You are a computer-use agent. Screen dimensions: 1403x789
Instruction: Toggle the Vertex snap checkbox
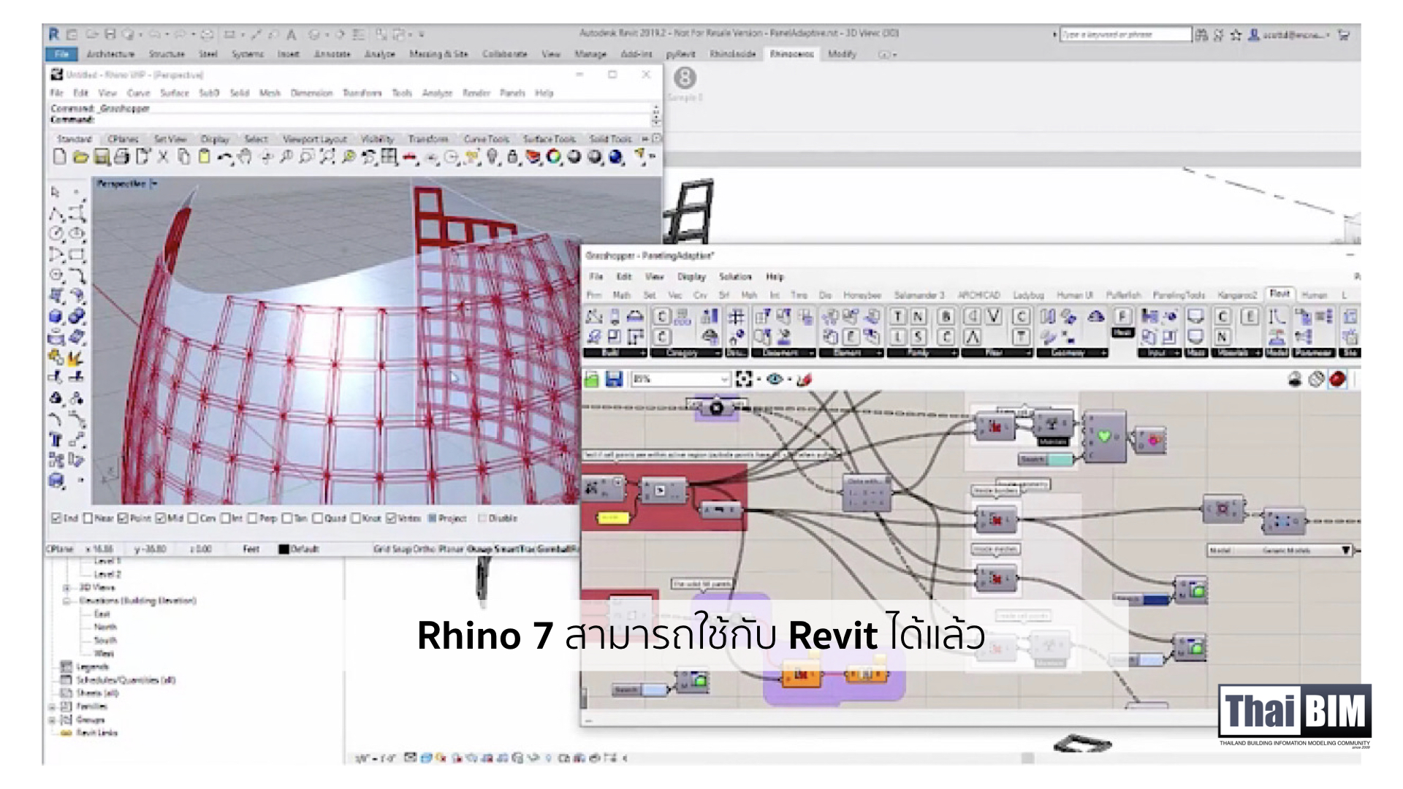click(390, 519)
